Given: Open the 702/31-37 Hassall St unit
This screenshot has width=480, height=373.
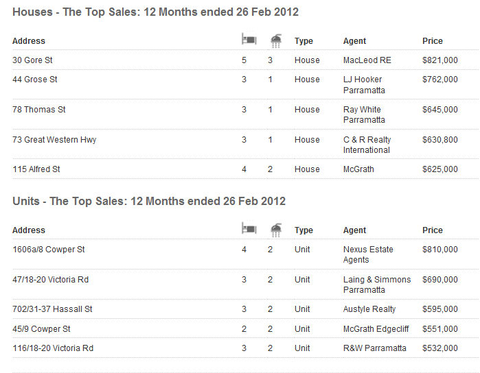Looking at the screenshot, I should pyautogui.click(x=52, y=309).
